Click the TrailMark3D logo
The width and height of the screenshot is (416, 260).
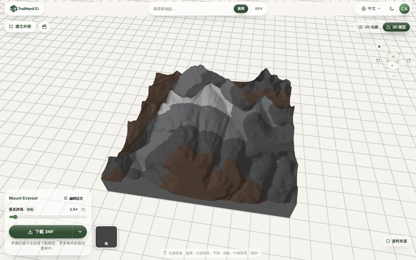pos(24,9)
